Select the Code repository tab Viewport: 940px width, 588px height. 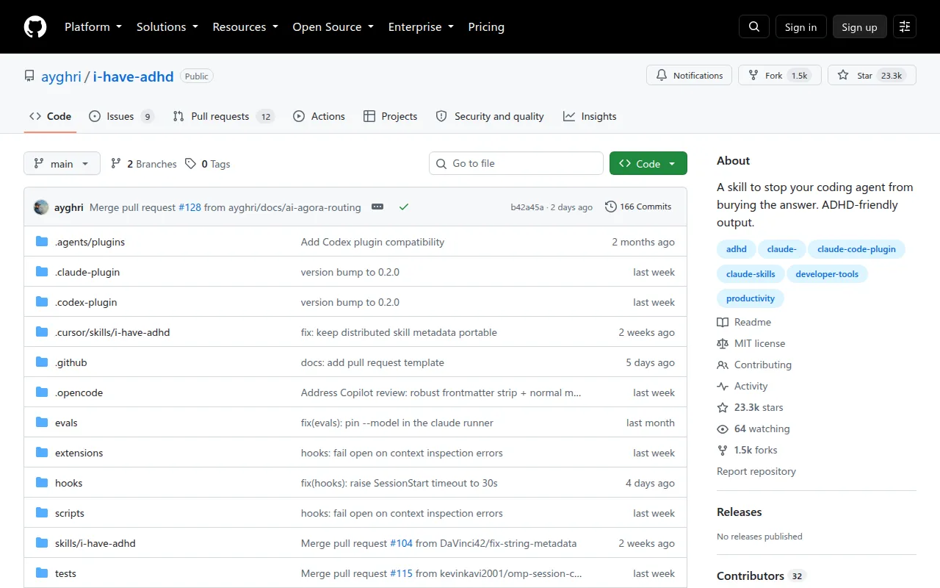point(50,116)
